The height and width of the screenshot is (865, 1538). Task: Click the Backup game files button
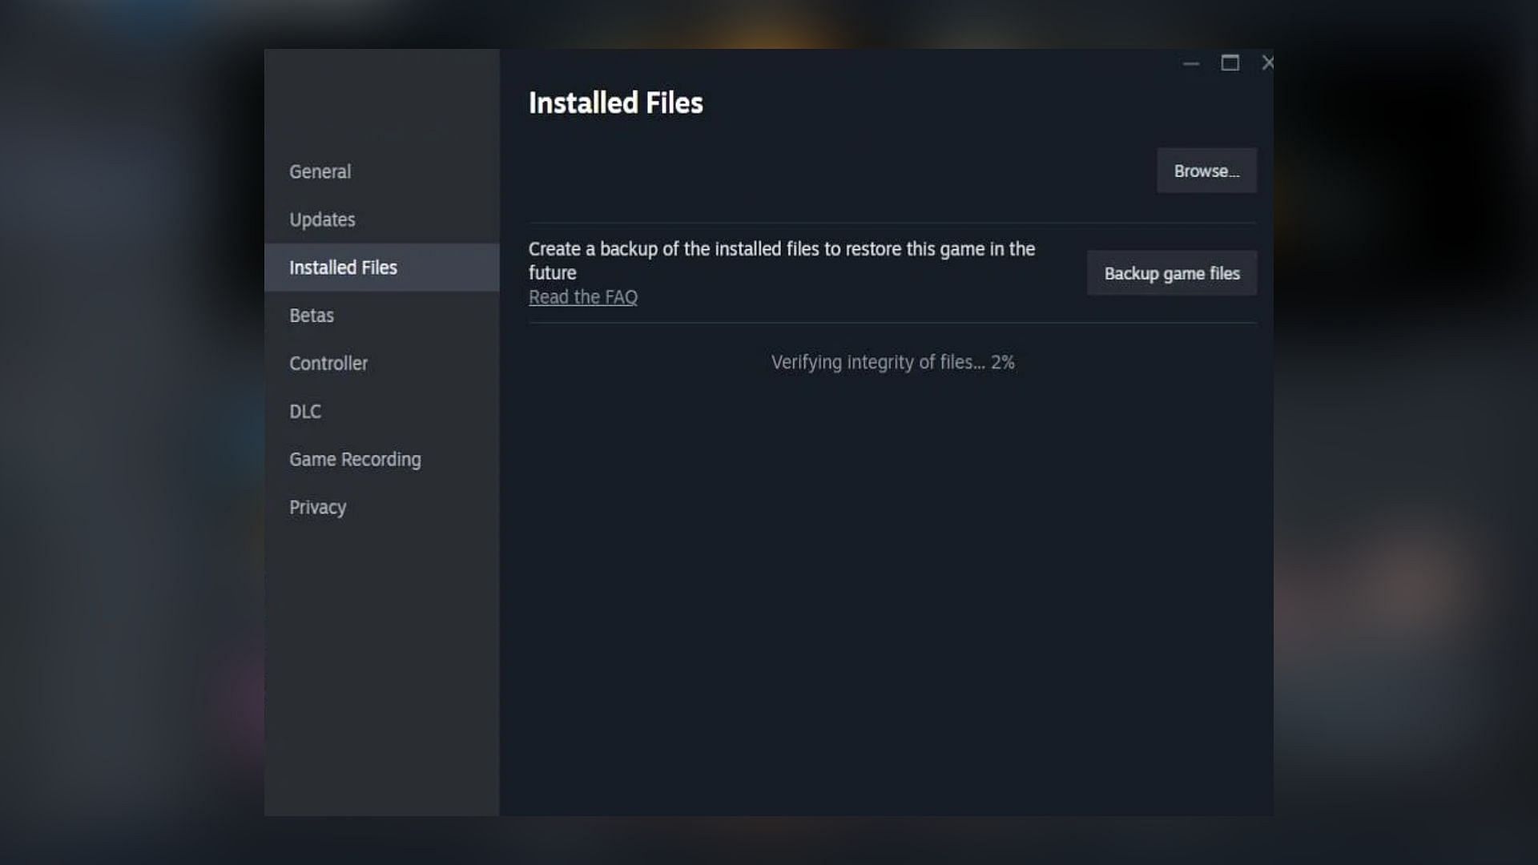[1171, 272]
